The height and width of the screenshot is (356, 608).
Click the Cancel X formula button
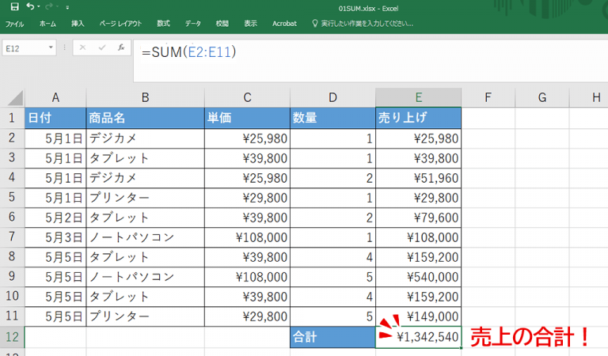tap(82, 47)
